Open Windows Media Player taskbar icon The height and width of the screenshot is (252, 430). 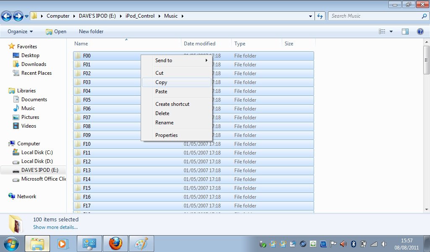coord(63,244)
